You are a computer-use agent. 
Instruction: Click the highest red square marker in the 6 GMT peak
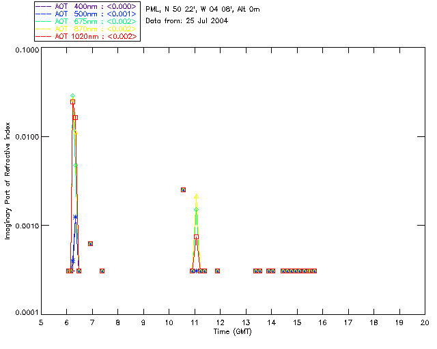72,102
